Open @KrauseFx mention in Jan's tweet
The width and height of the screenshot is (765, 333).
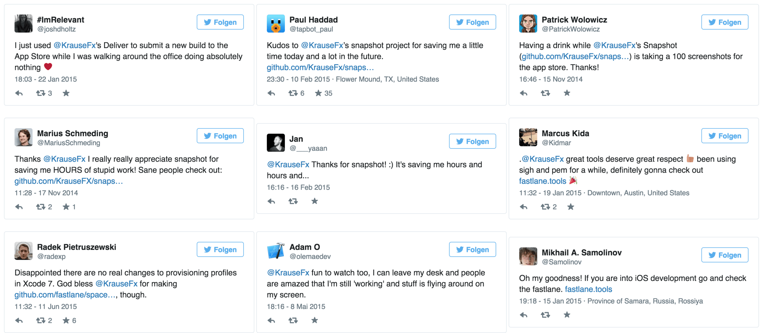point(288,165)
